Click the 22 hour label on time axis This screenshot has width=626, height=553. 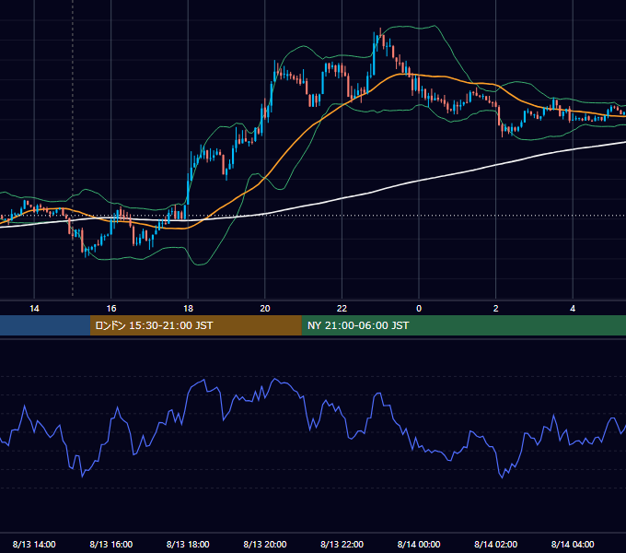click(342, 309)
